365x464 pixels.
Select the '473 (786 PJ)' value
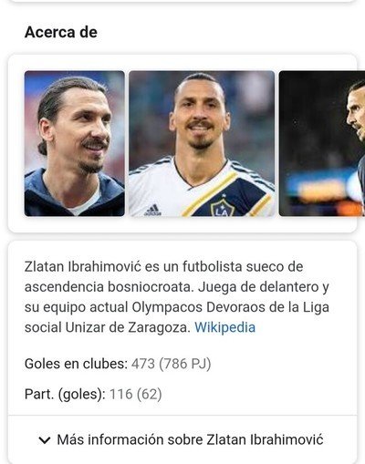pyautogui.click(x=172, y=364)
